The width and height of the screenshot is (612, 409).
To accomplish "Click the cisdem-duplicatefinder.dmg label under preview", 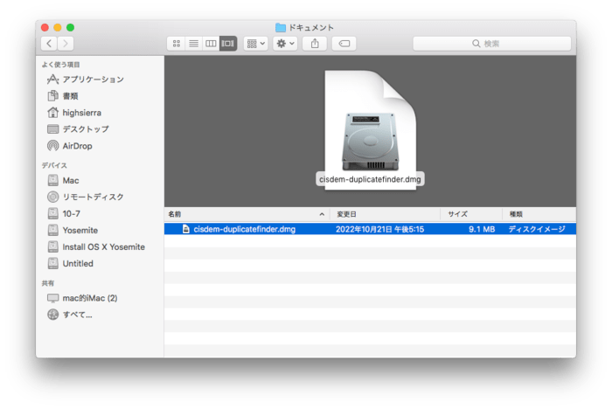I will 370,179.
